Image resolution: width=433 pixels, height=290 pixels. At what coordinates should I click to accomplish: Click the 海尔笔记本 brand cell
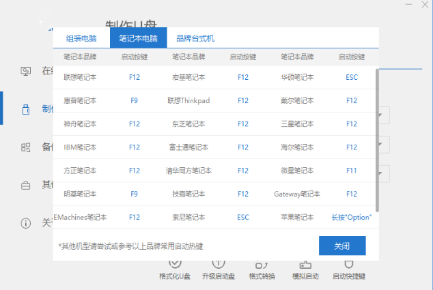[x=297, y=147]
